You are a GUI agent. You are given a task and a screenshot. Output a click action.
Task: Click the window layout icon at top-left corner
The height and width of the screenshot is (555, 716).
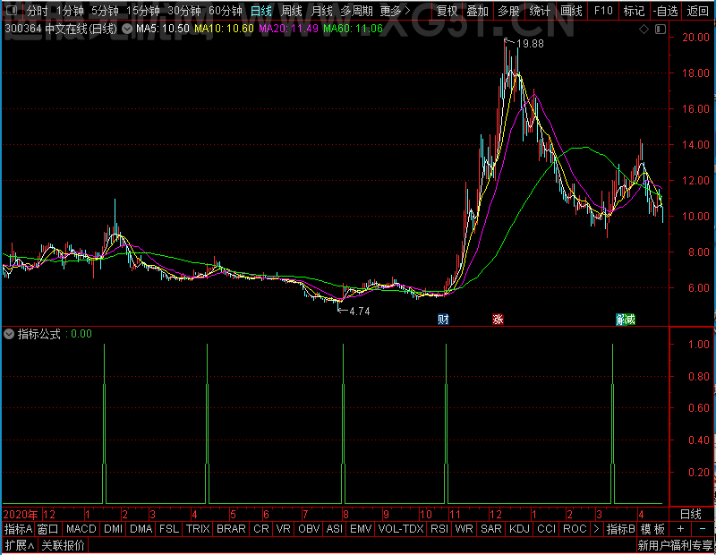coord(12,10)
